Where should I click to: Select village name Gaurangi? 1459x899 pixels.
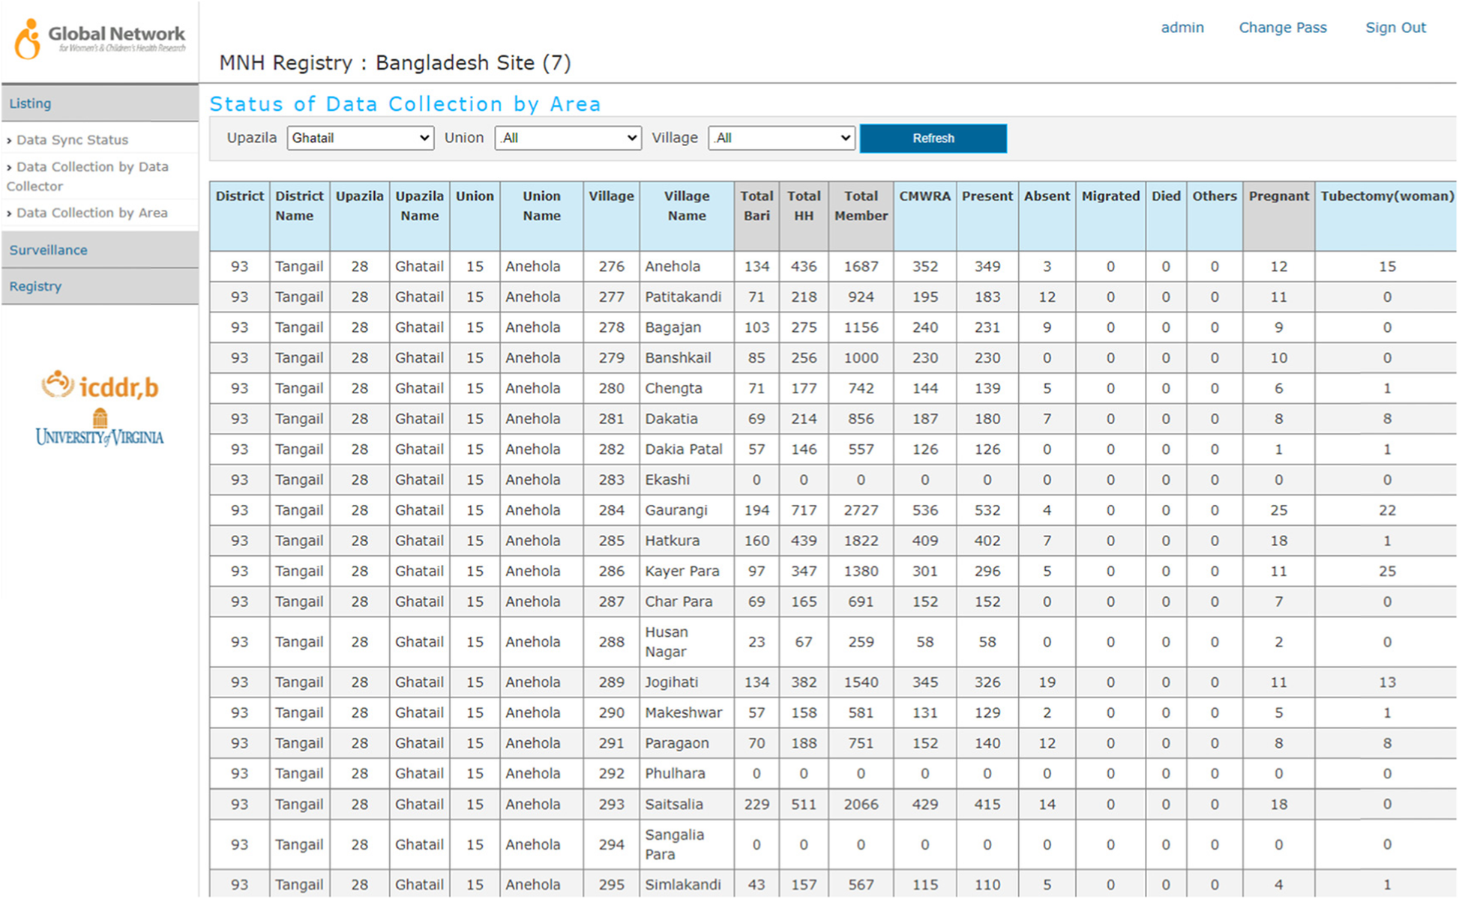pos(676,511)
